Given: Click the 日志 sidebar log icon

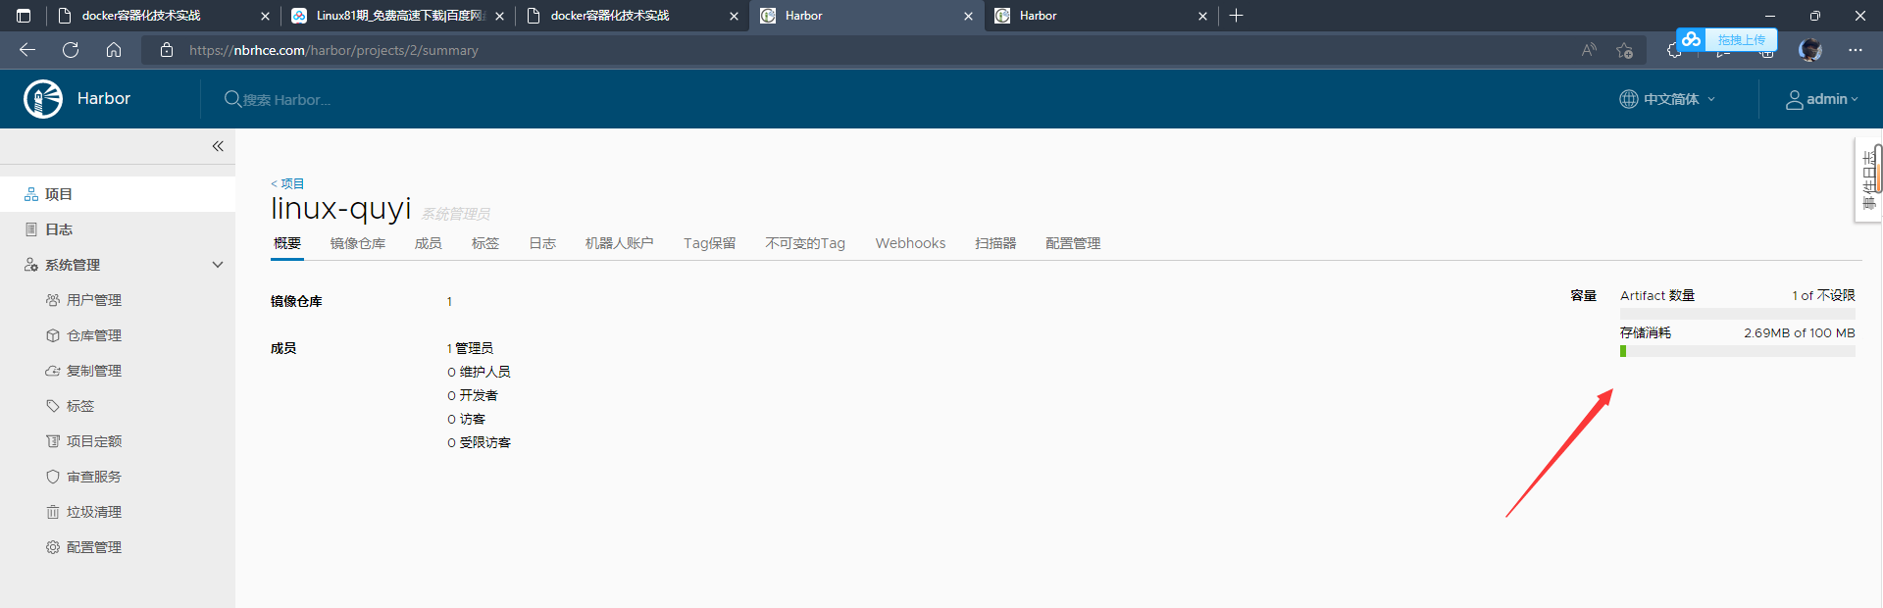Looking at the screenshot, I should coord(31,229).
